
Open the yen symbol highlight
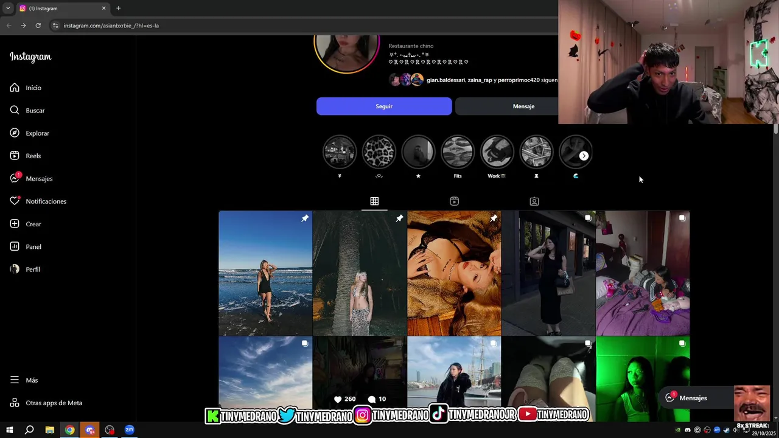click(x=340, y=152)
